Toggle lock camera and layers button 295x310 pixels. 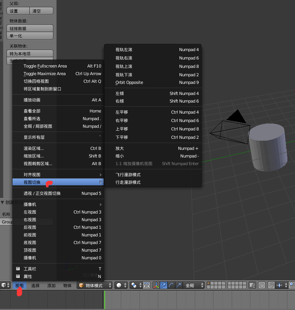point(252,285)
